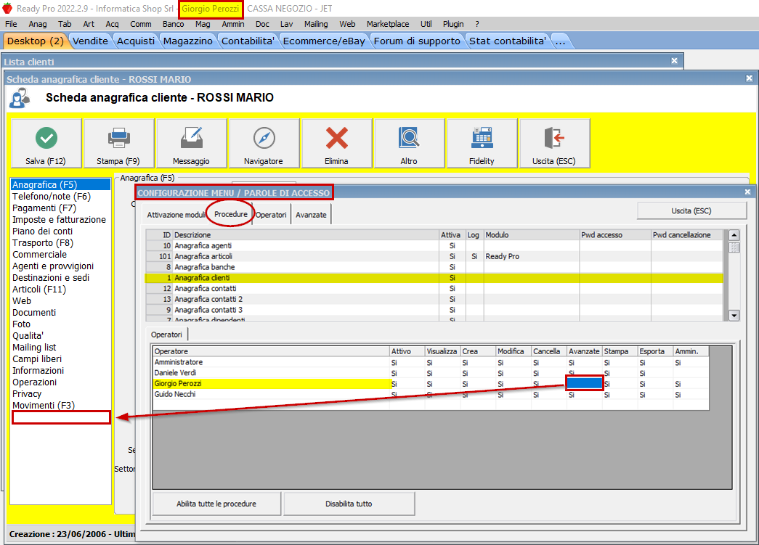Open the Messaggio envelope icon
This screenshot has height=545, width=759.
[x=192, y=137]
